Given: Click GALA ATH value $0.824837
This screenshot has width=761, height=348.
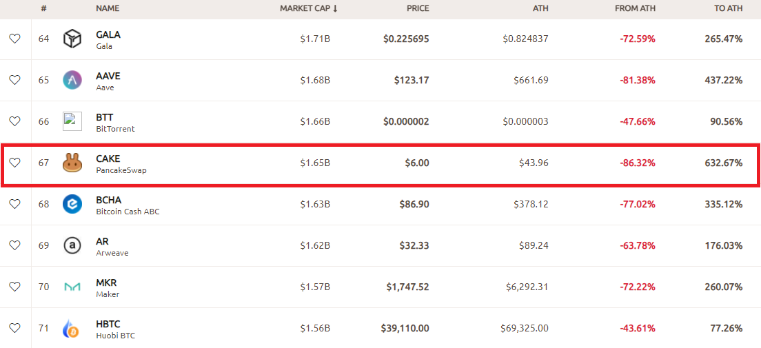Looking at the screenshot, I should pyautogui.click(x=526, y=39).
